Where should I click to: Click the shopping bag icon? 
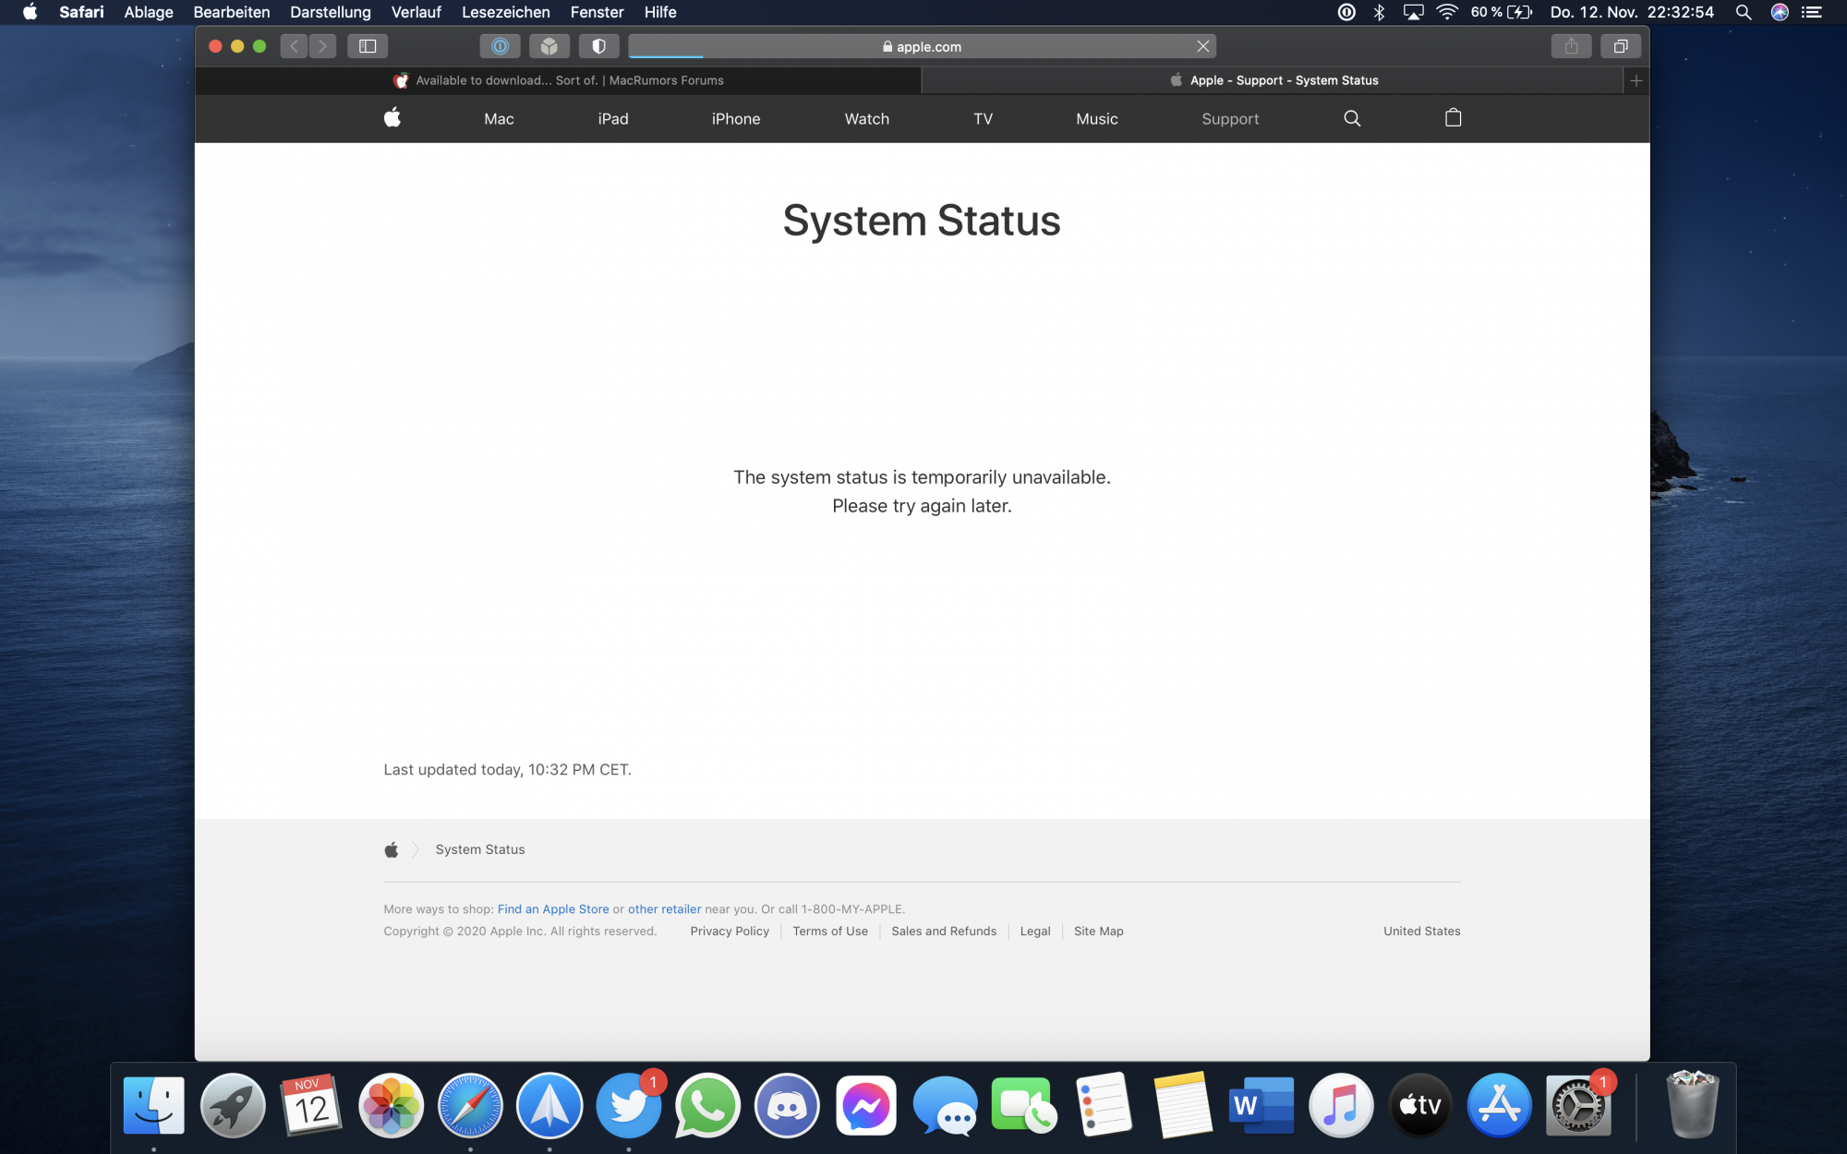1453,118
